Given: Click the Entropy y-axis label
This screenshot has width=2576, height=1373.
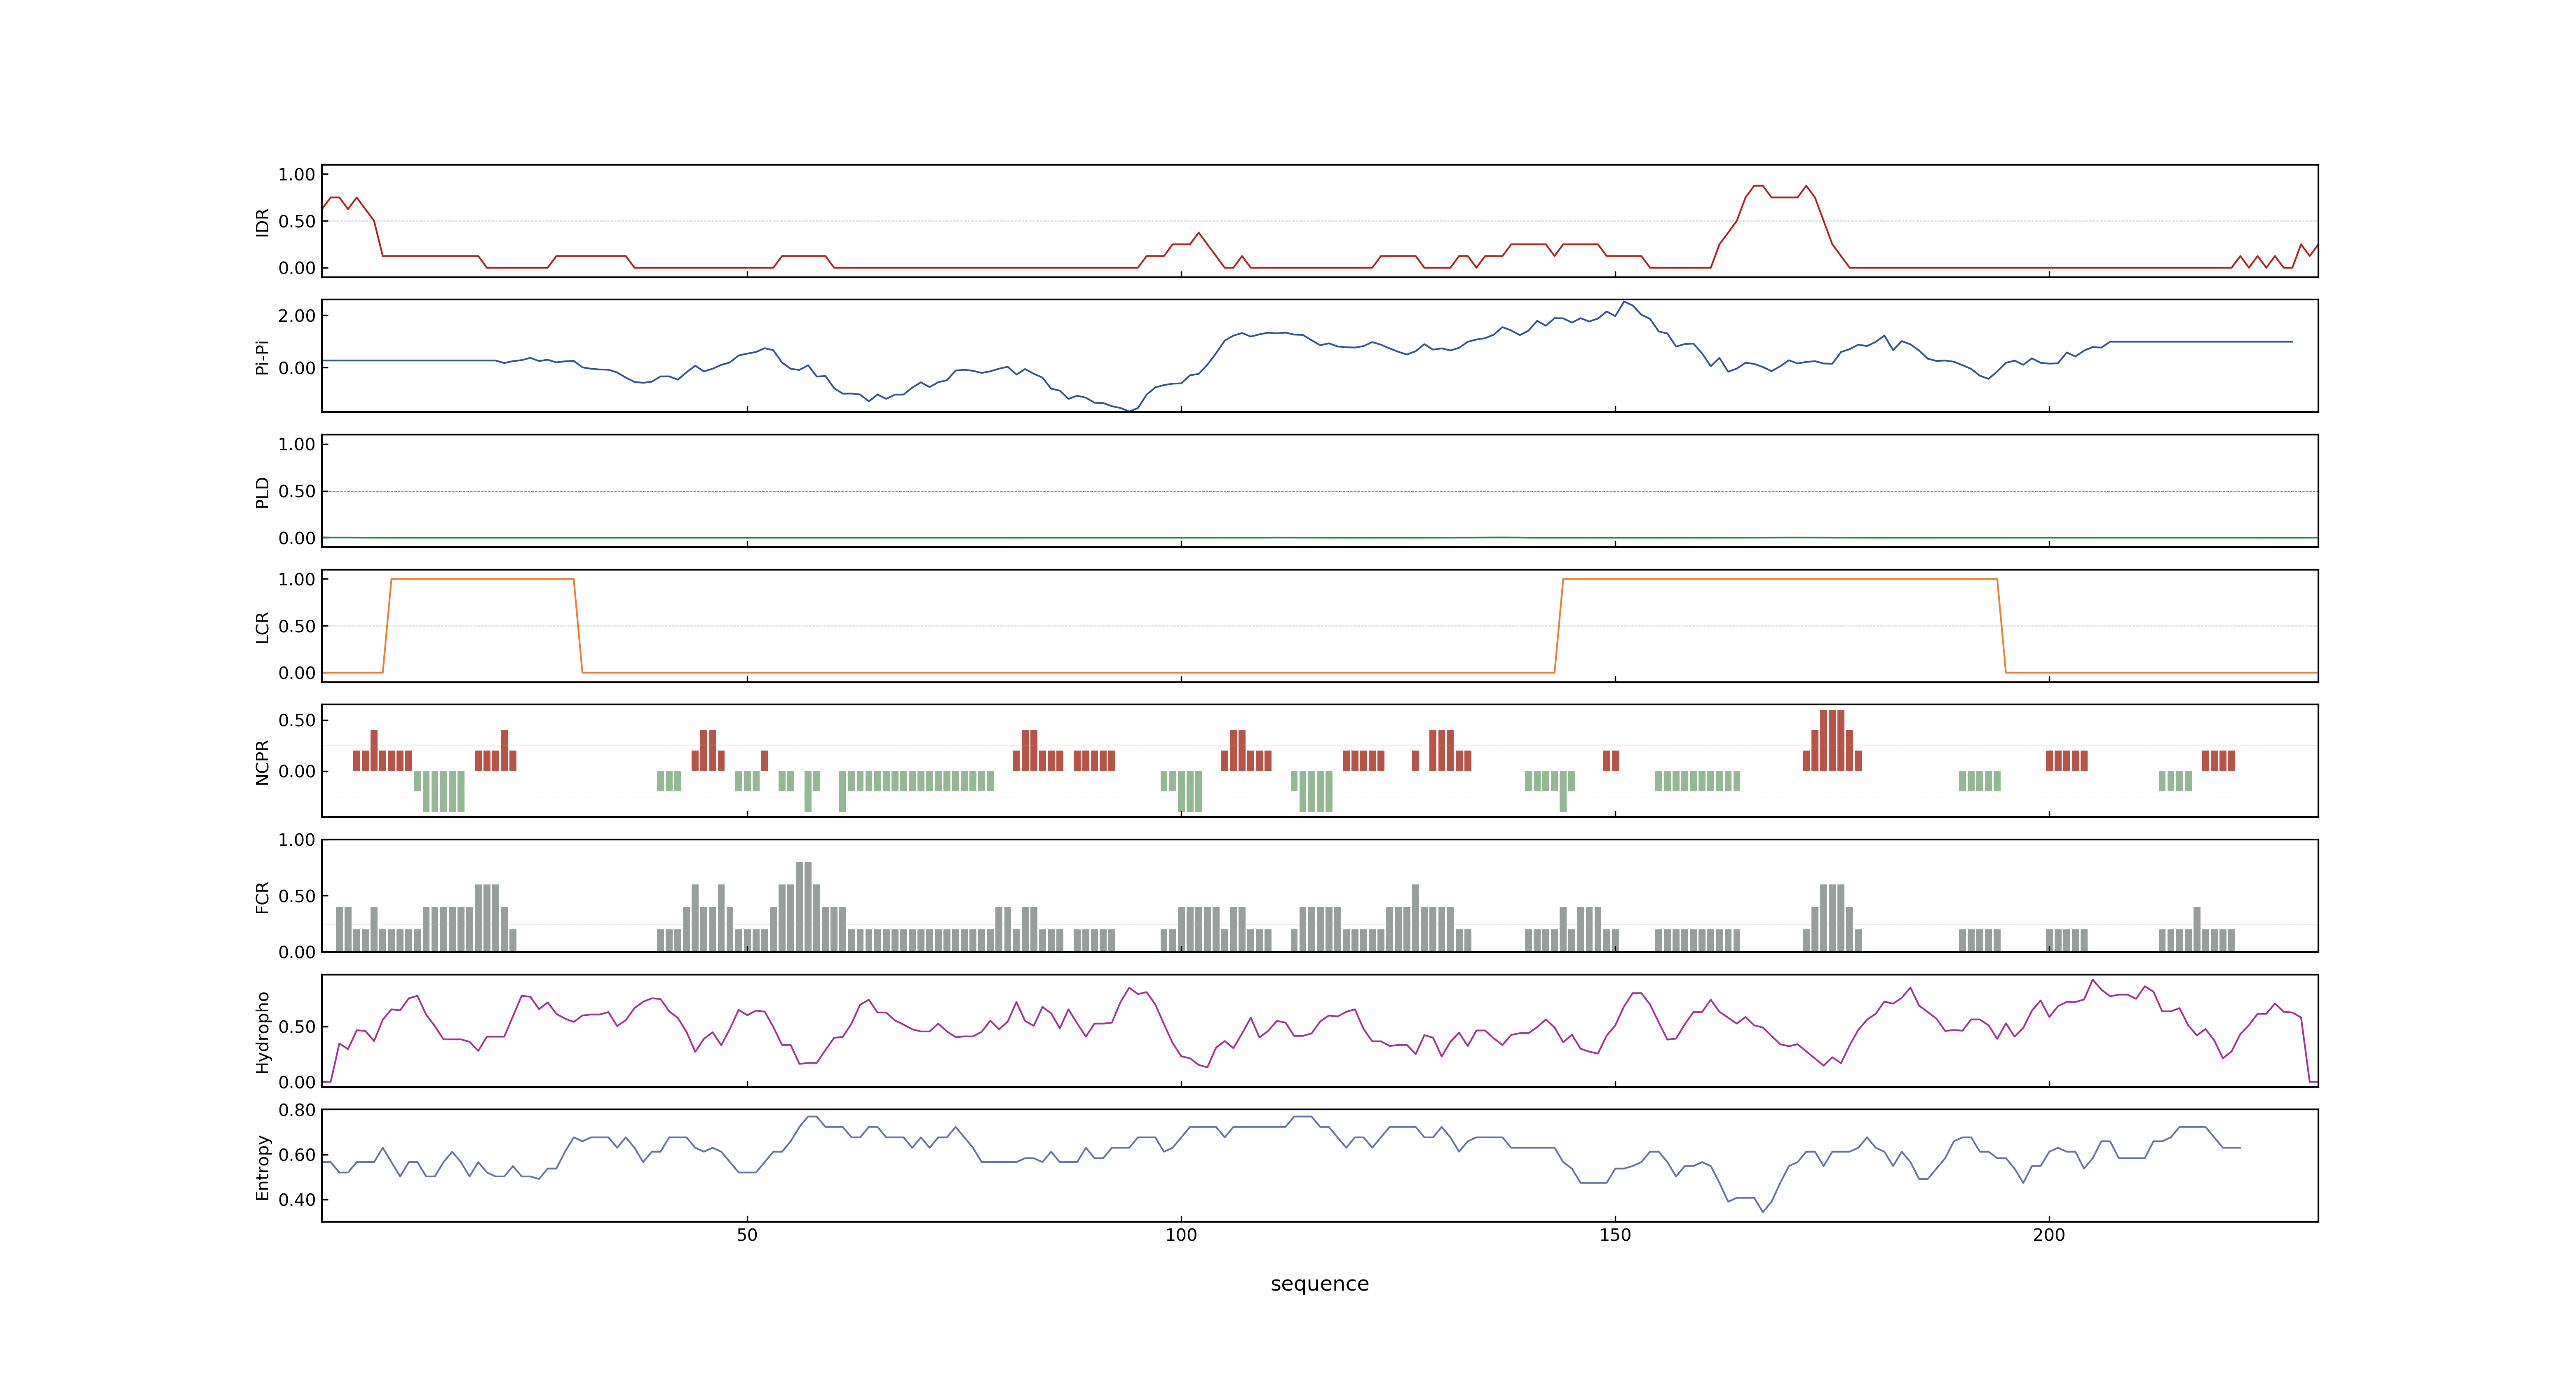Looking at the screenshot, I should tap(263, 1166).
